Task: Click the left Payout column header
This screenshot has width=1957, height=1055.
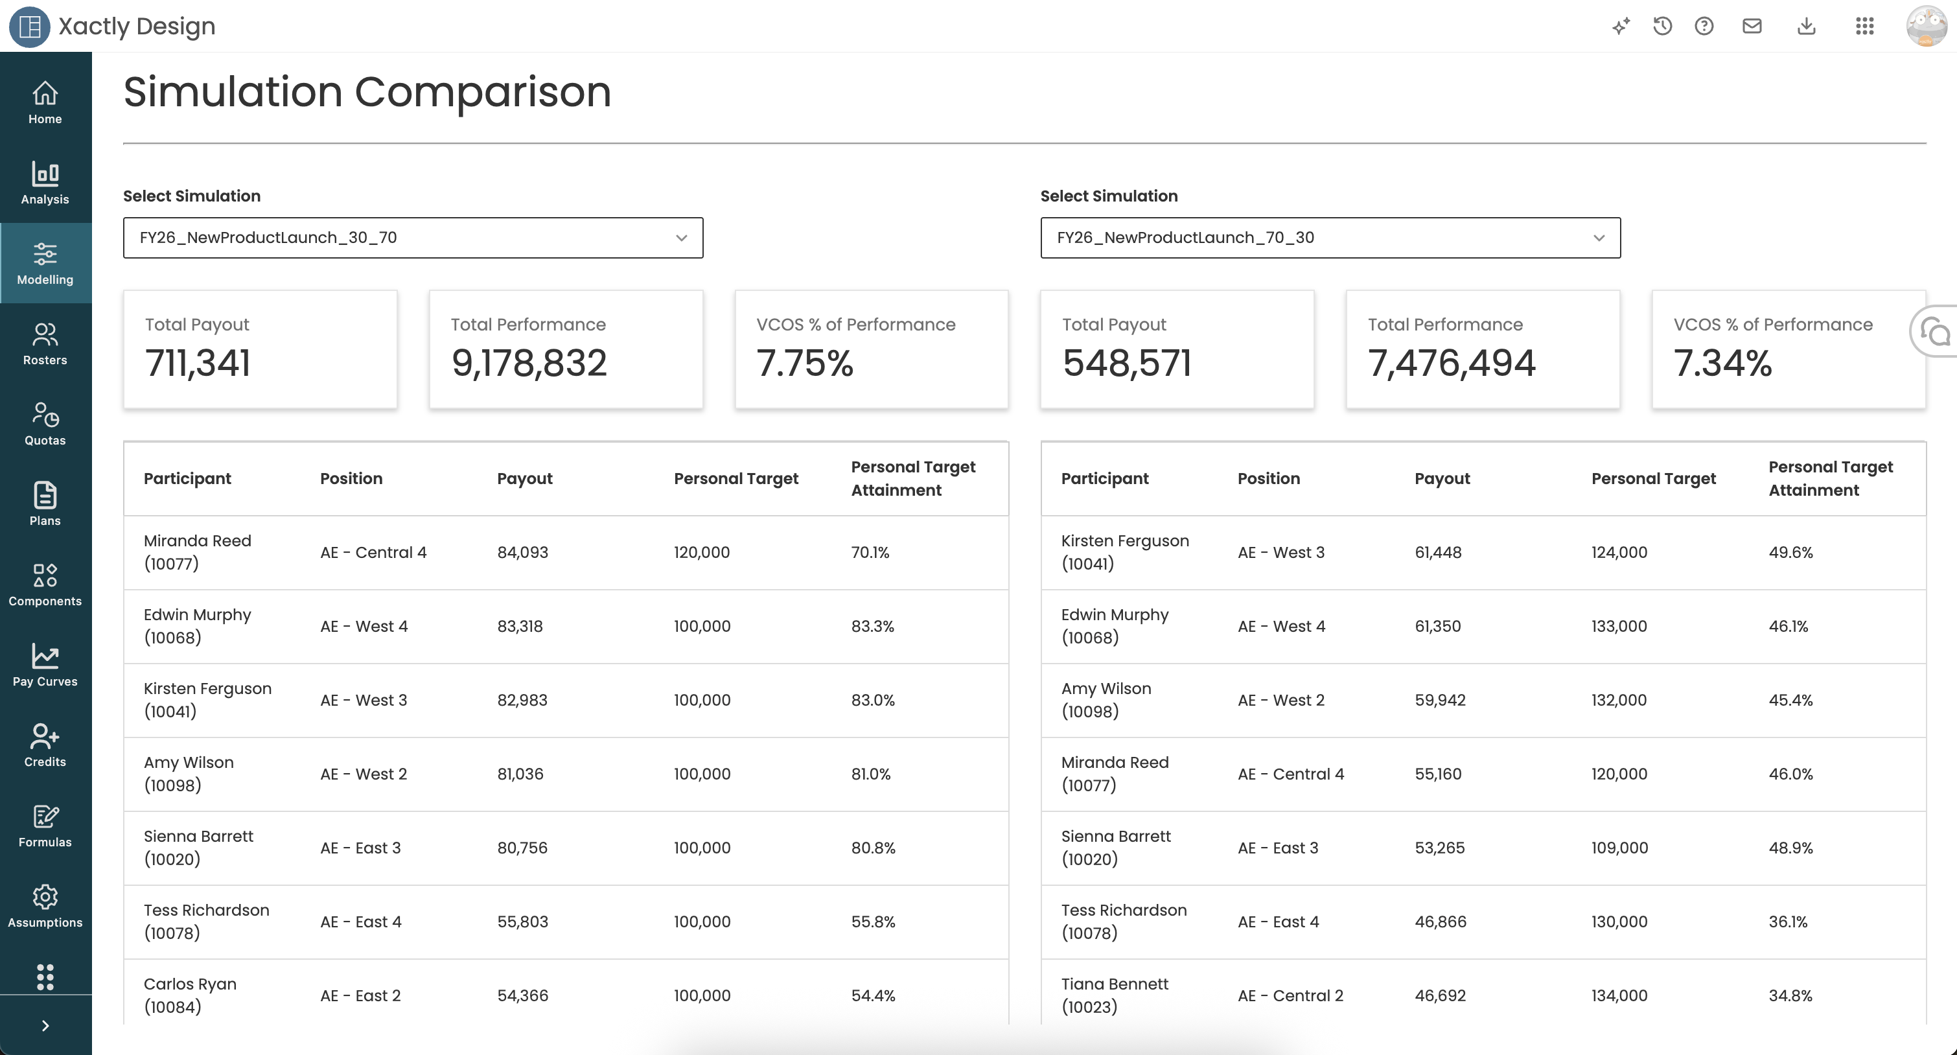Action: tap(524, 478)
